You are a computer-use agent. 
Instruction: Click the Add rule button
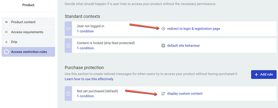click(264, 75)
